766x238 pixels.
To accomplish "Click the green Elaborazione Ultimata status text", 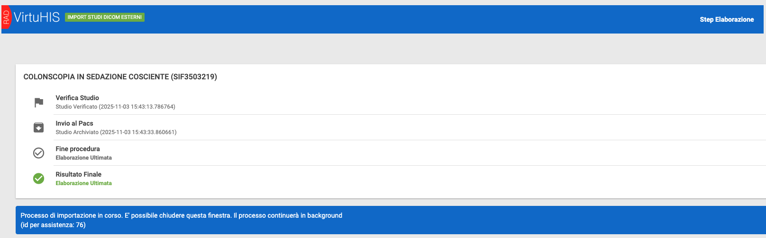I will [x=84, y=183].
